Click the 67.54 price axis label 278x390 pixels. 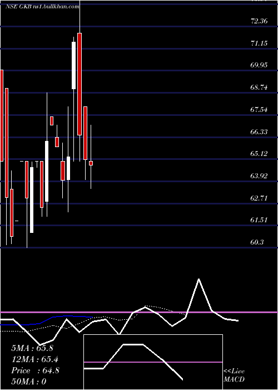260,110
